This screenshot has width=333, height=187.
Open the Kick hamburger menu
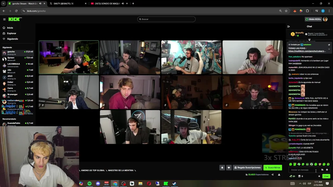click(x=4, y=19)
